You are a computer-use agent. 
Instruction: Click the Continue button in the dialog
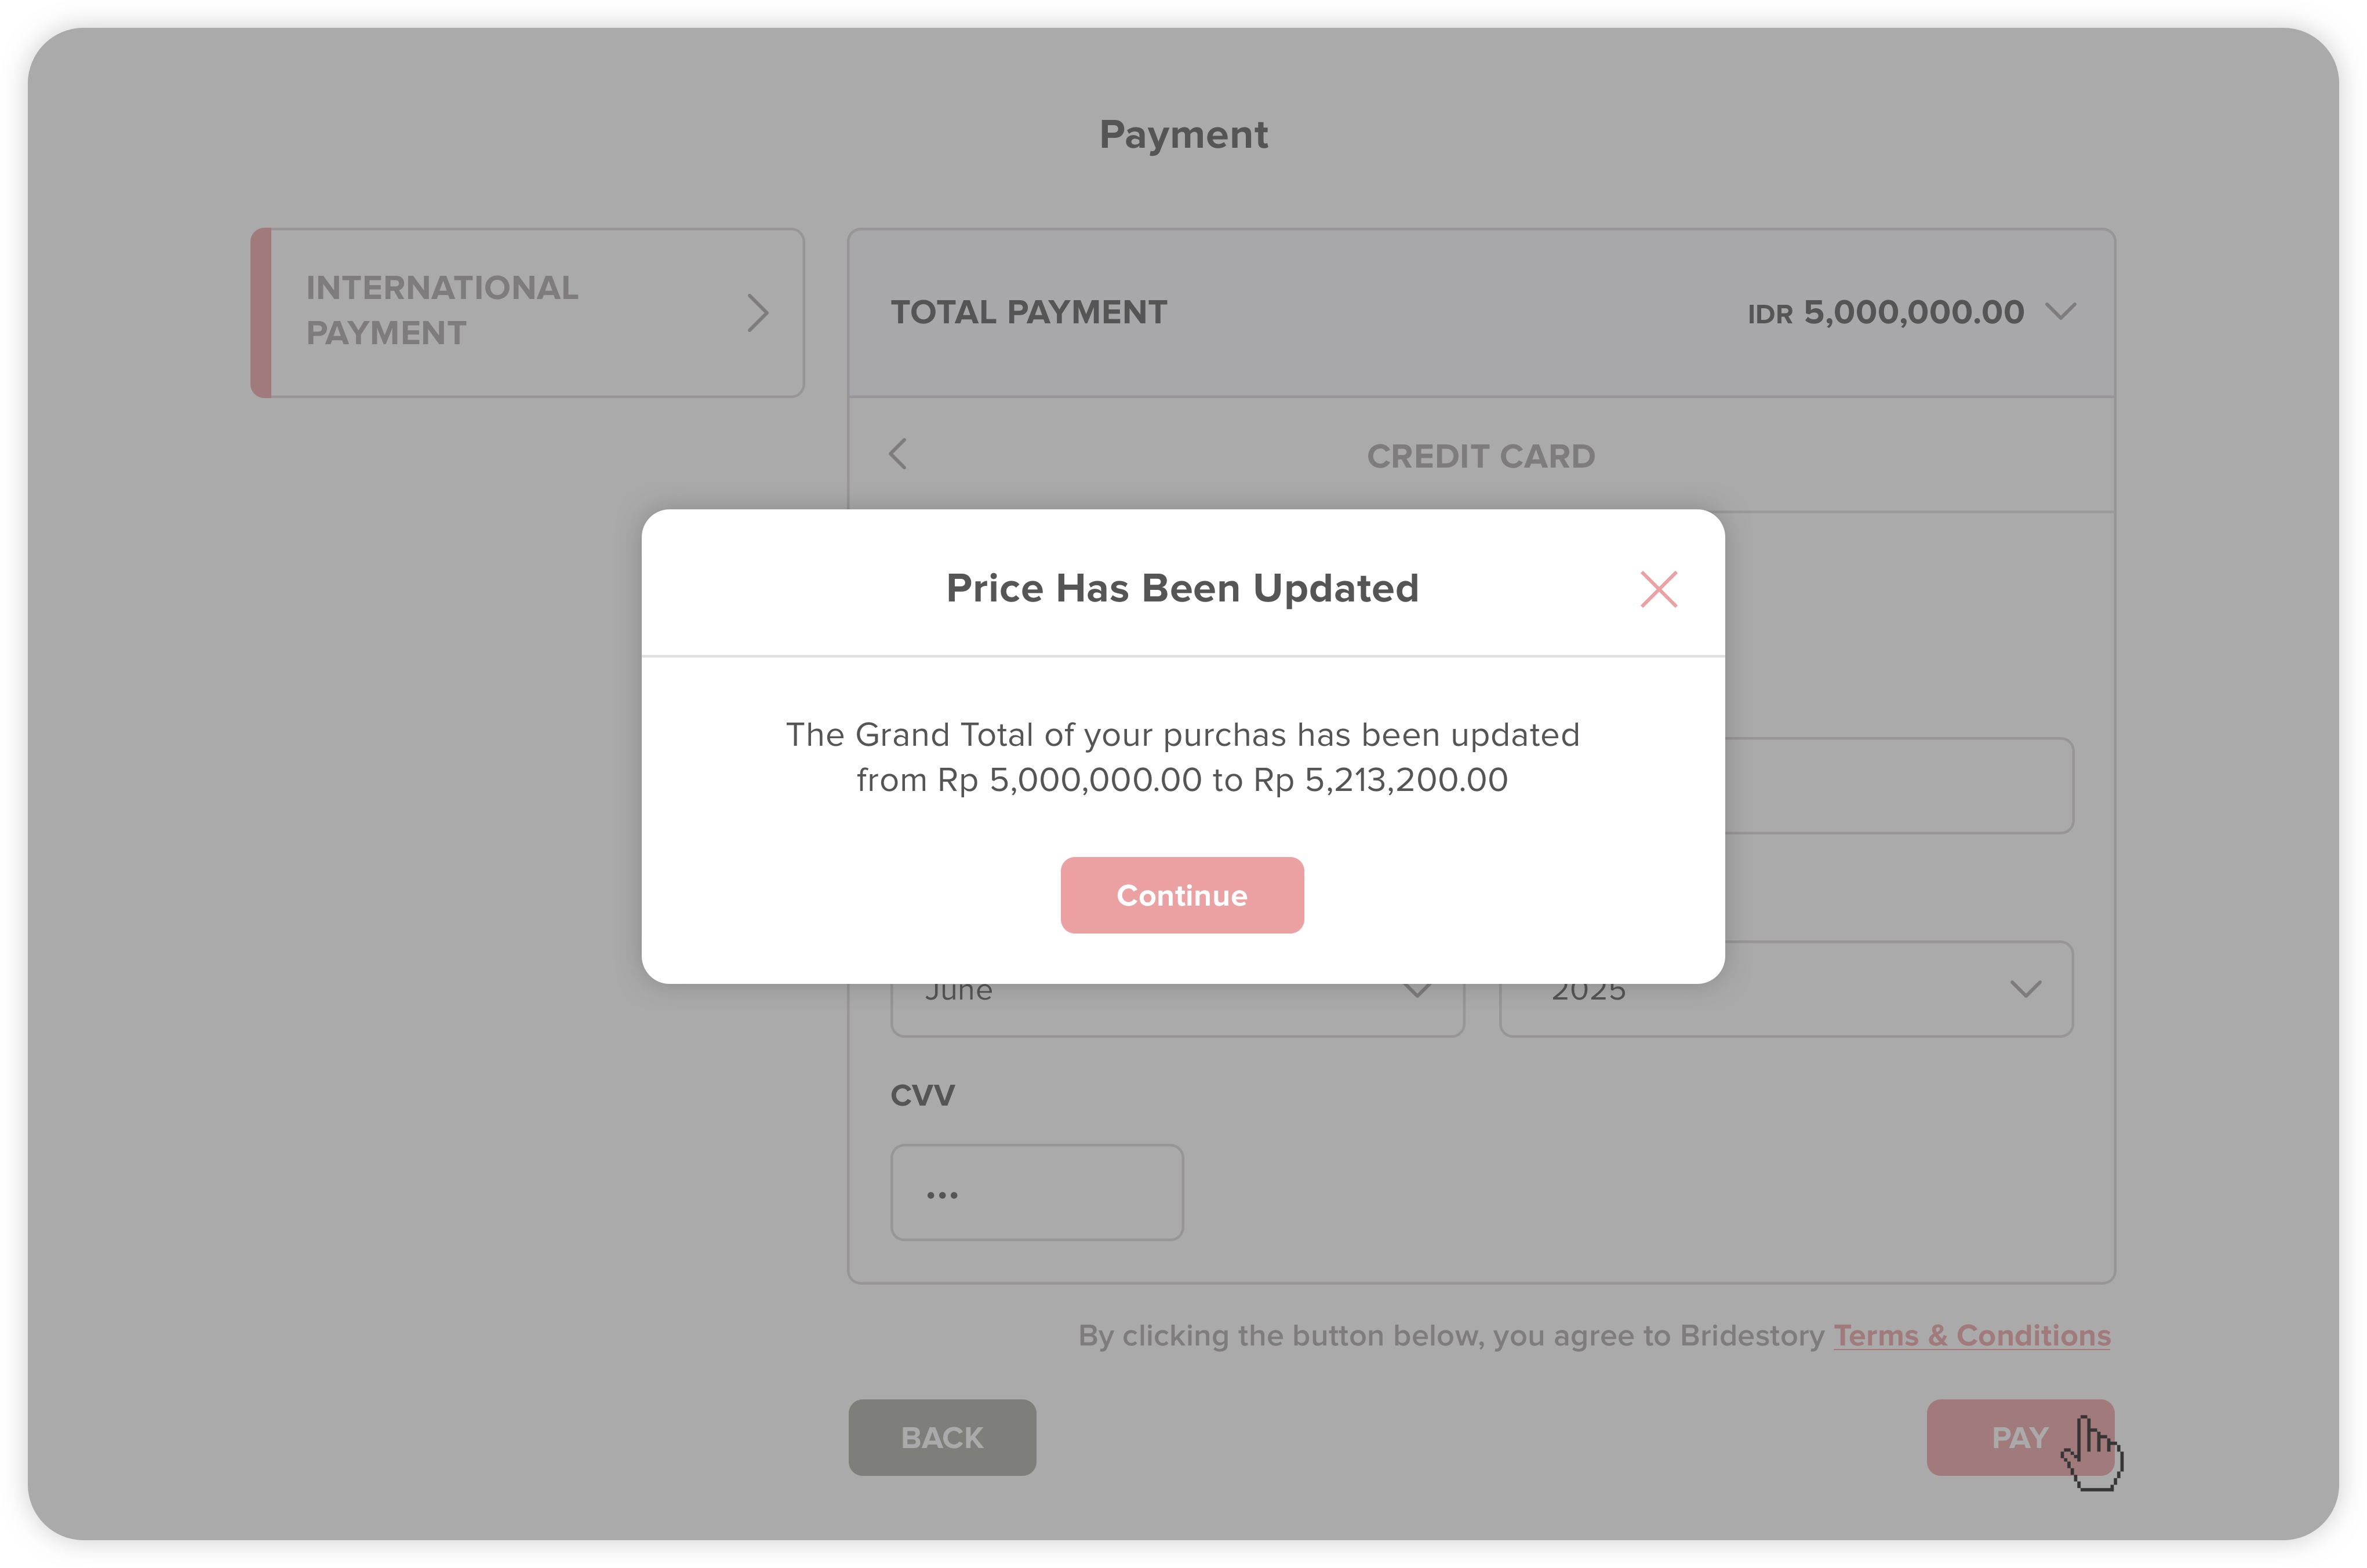coord(1181,895)
